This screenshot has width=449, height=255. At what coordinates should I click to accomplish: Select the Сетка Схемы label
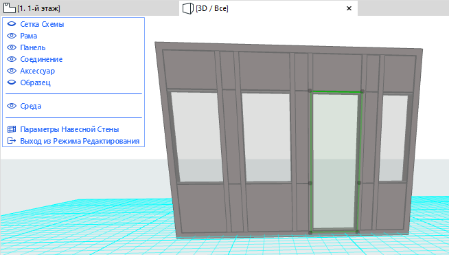coord(42,24)
